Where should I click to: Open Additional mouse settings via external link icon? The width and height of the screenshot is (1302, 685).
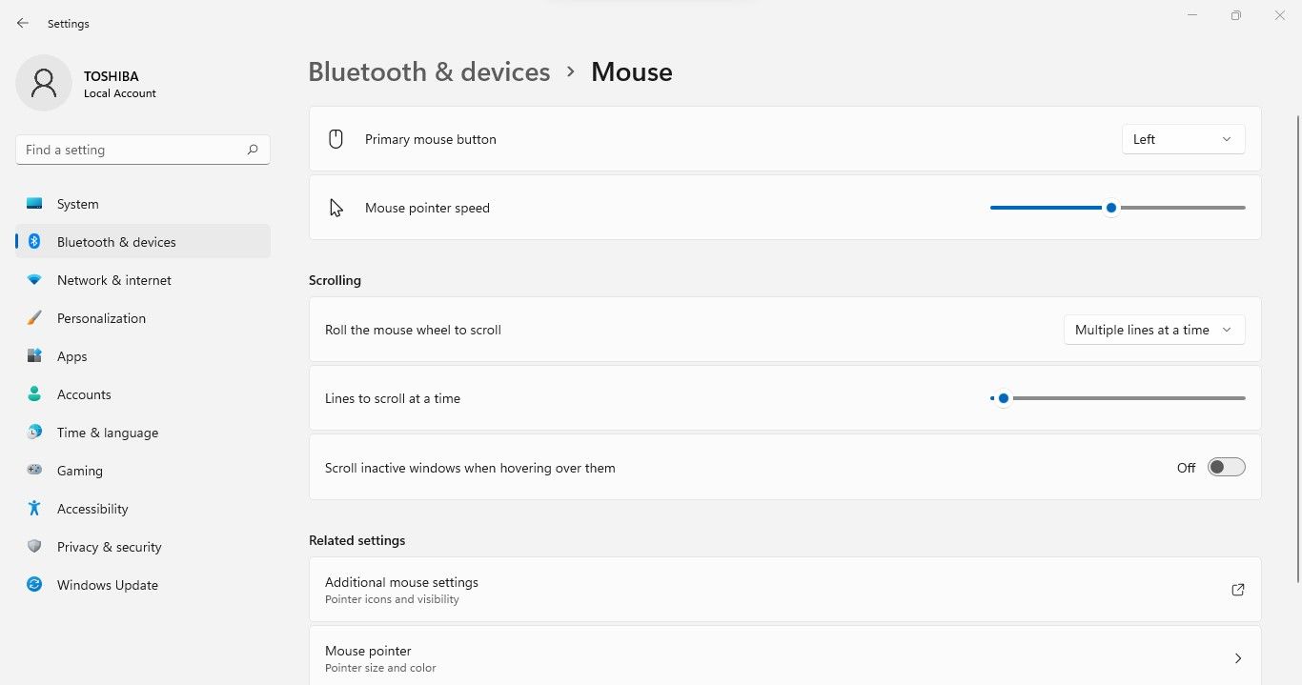(1237, 590)
